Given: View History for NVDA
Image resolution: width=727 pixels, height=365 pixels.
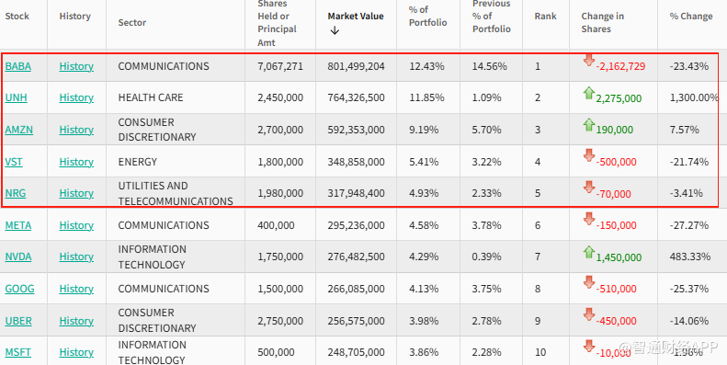Looking at the screenshot, I should pos(76,257).
